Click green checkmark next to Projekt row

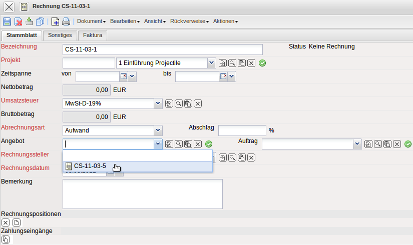point(262,63)
